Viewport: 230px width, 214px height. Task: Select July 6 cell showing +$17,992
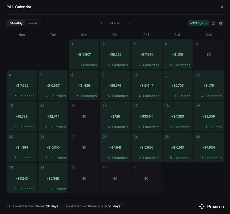tap(22, 86)
